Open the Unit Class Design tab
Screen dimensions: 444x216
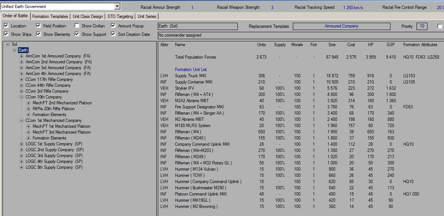pos(88,16)
